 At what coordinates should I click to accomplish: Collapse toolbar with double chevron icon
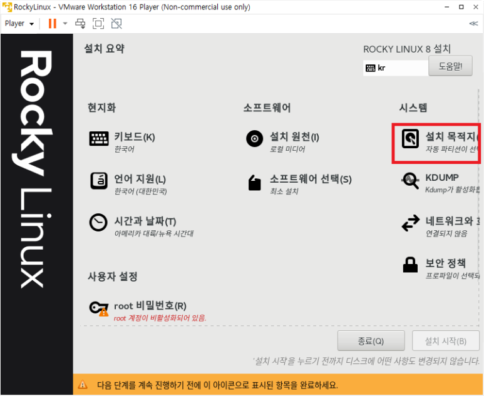(473, 23)
